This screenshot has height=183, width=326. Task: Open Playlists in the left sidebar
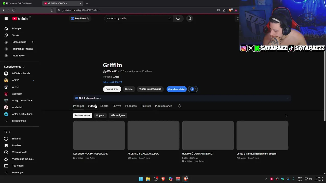17,145
